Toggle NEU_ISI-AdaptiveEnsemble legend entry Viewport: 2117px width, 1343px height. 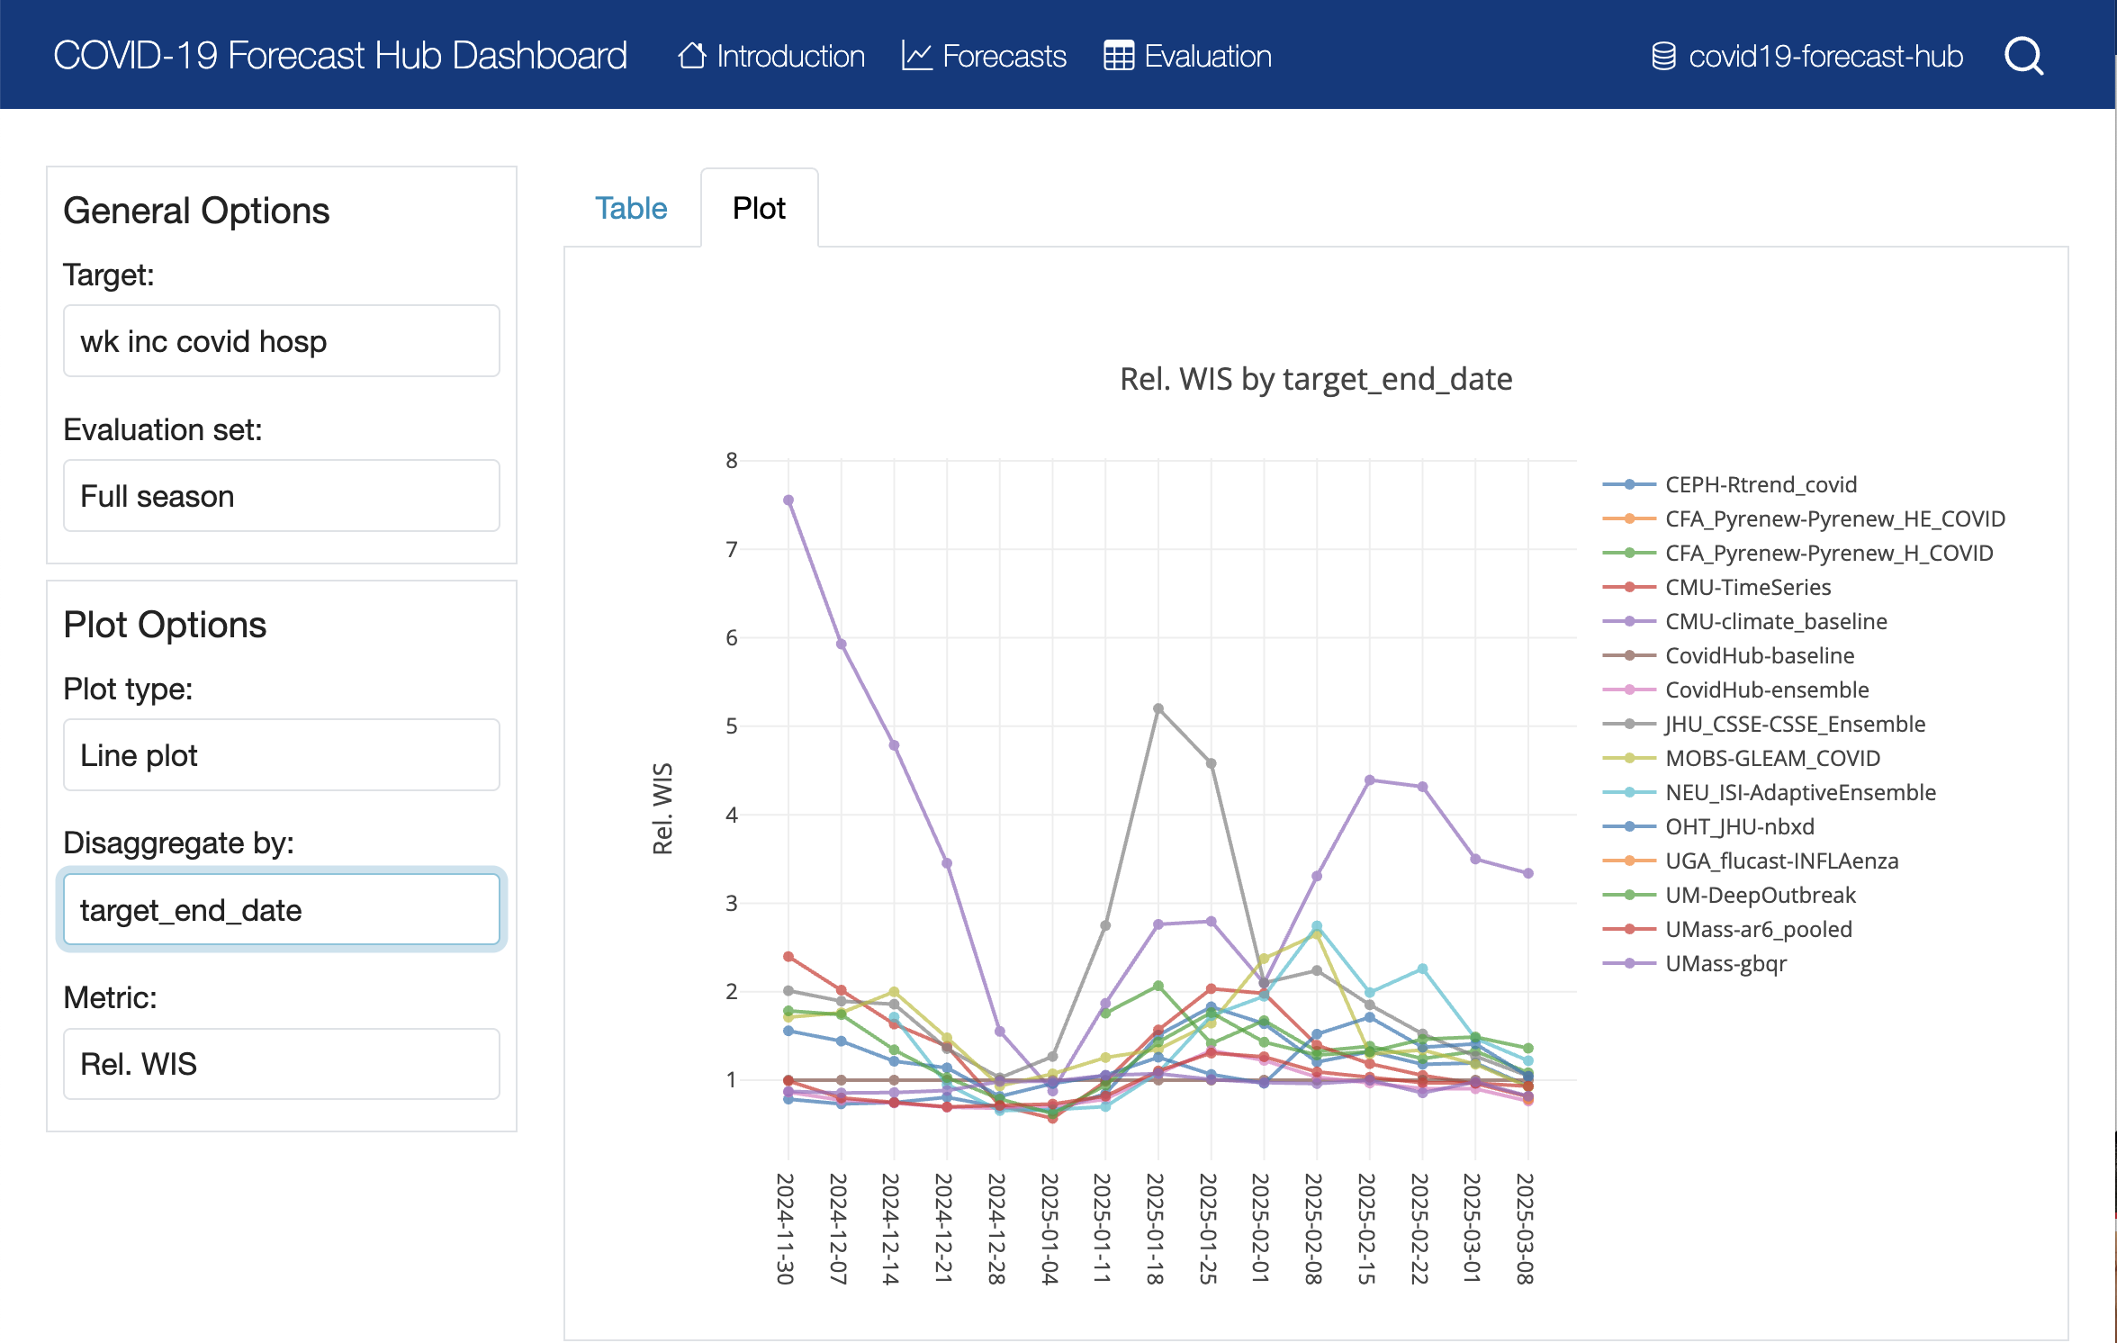click(1769, 792)
